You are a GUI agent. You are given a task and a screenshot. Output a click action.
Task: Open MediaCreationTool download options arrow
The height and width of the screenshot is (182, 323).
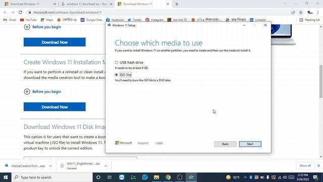point(50,166)
